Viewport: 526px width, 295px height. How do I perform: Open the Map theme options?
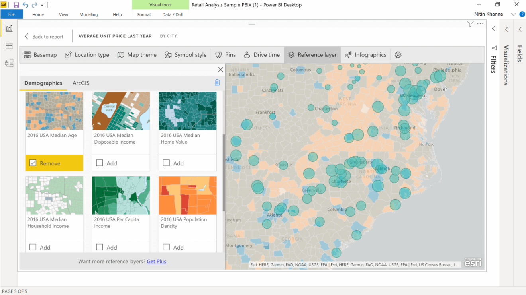[137, 55]
